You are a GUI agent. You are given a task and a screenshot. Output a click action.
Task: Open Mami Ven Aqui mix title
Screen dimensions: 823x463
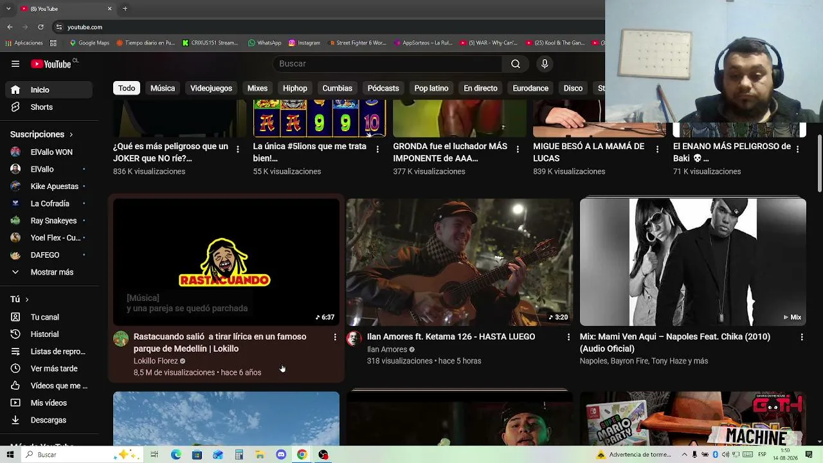tap(675, 343)
